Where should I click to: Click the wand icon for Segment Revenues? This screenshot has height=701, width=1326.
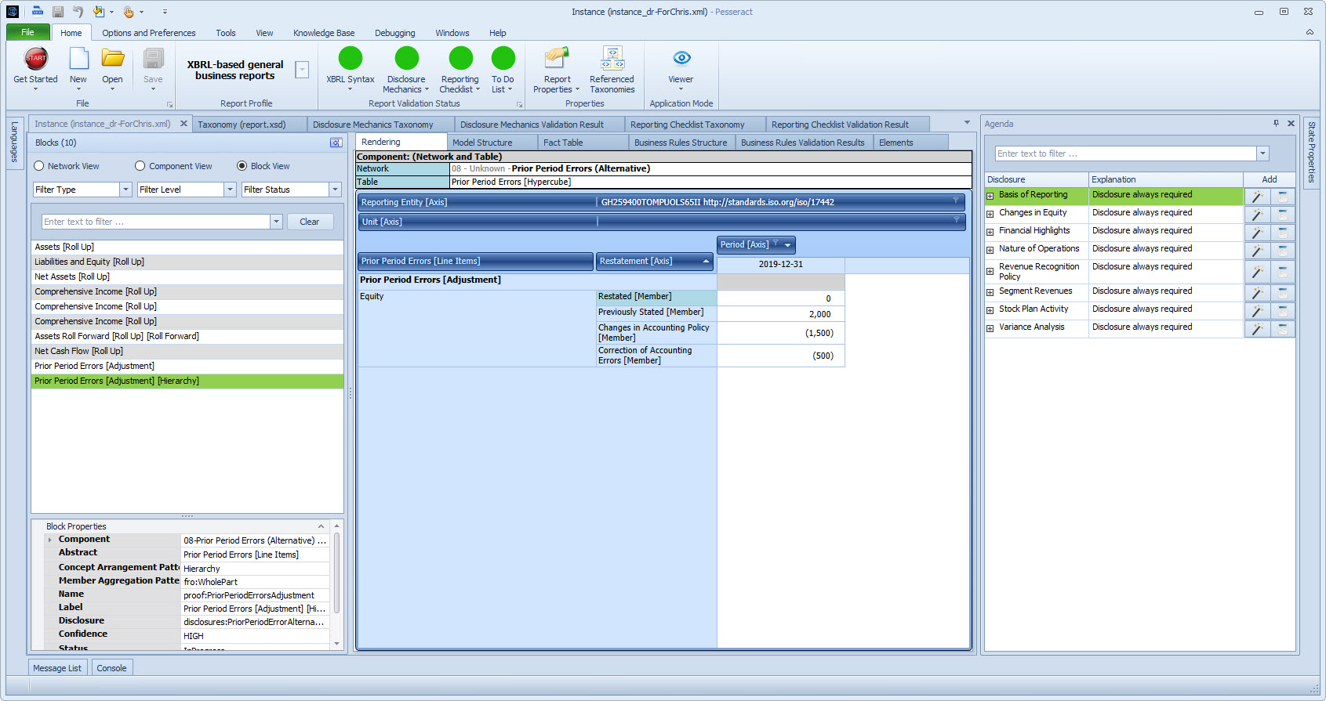1257,293
